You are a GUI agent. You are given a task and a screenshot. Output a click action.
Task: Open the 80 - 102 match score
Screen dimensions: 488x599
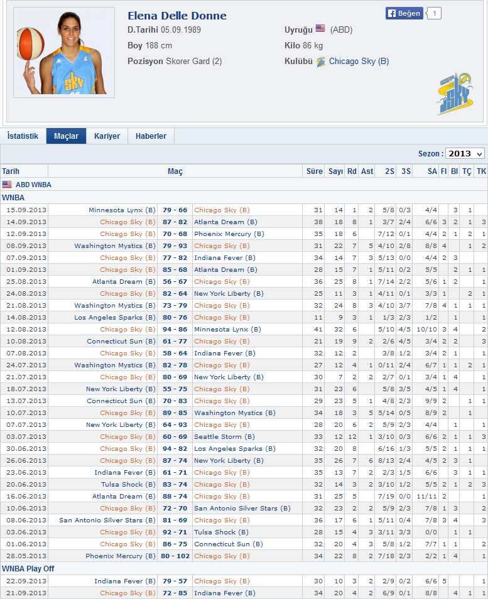click(175, 556)
